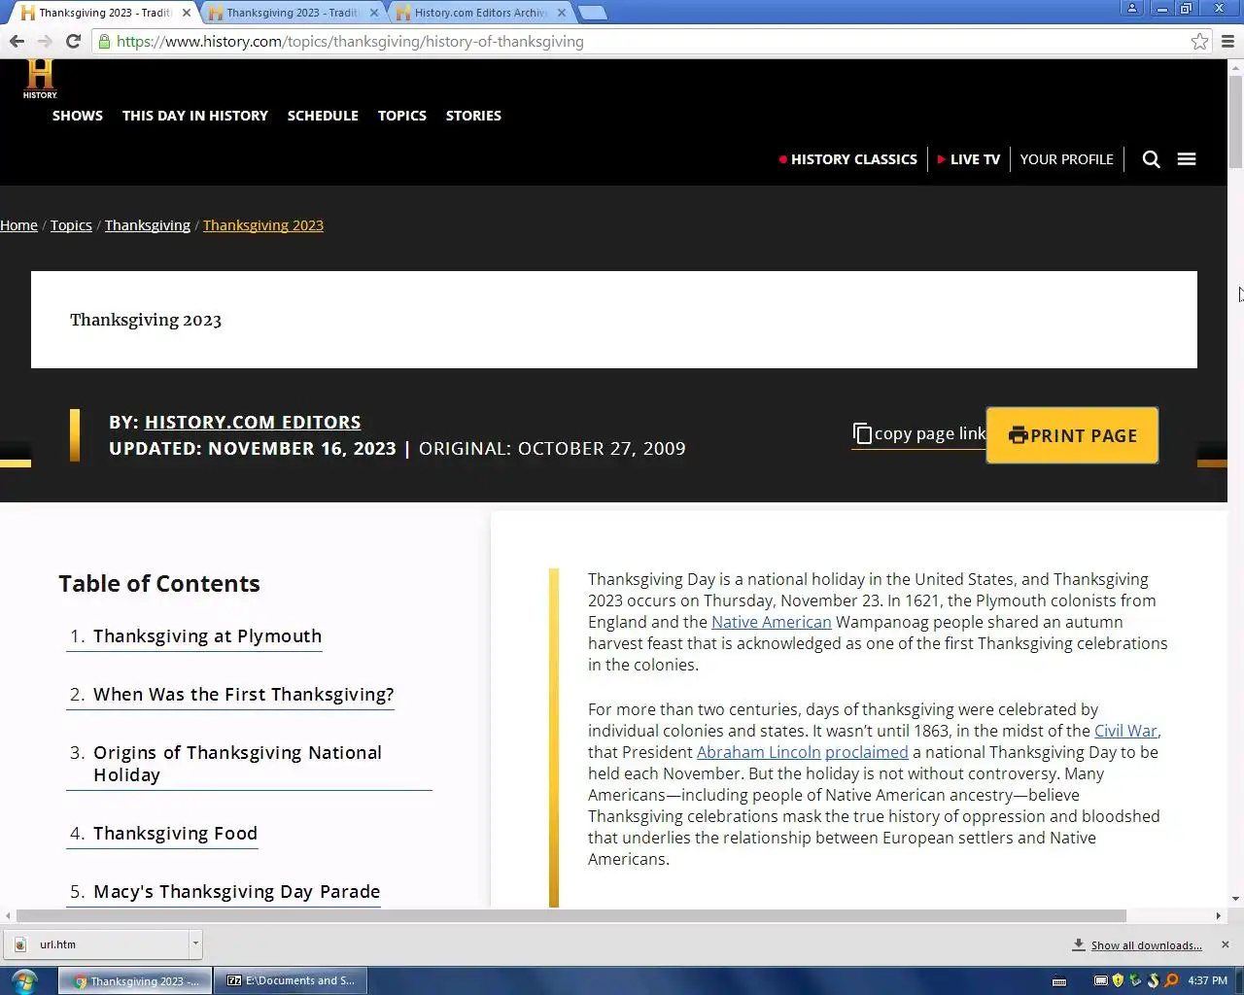Open the SHOWS menu
Image resolution: width=1244 pixels, height=995 pixels.
(78, 116)
